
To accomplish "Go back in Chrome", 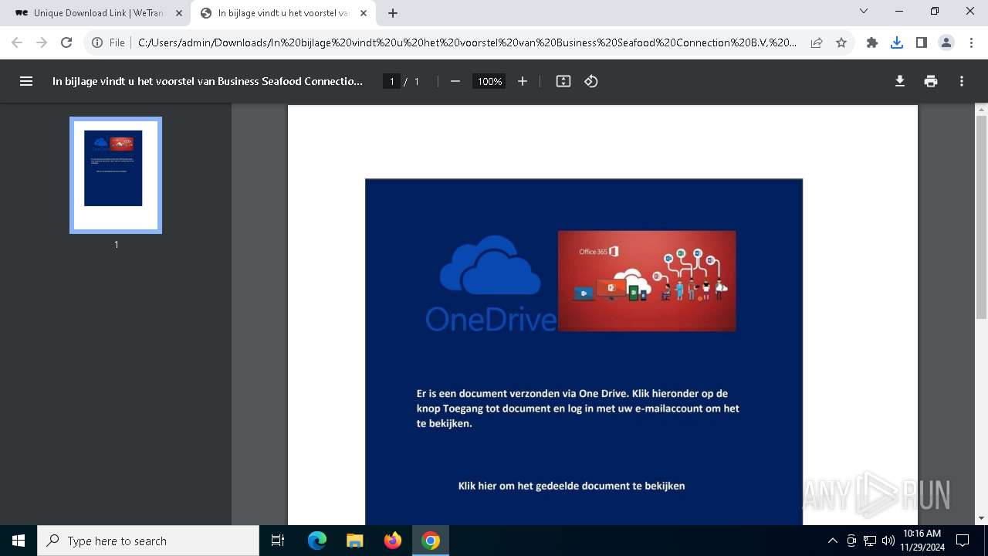I will [17, 43].
